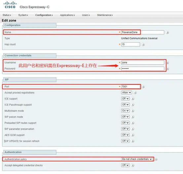Show info for Preloaded SIP routes support
183x174 pixels.
coord(133,123)
